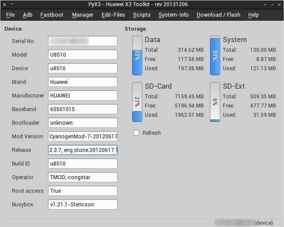Click the (device) status bar text
The height and width of the screenshot is (227, 284).
(x=264, y=223)
